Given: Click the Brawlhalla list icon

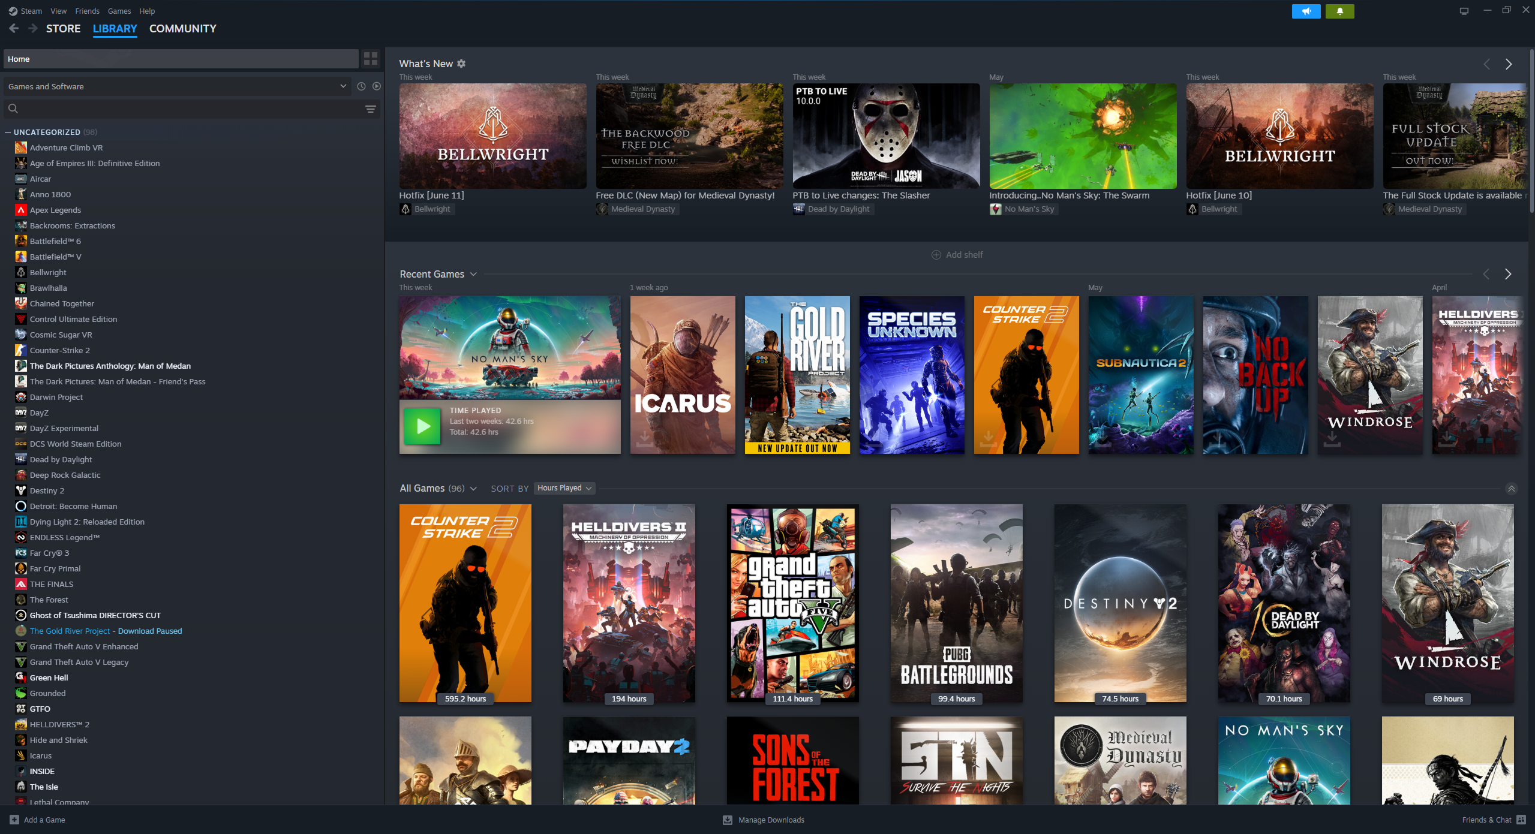Looking at the screenshot, I should [x=21, y=288].
